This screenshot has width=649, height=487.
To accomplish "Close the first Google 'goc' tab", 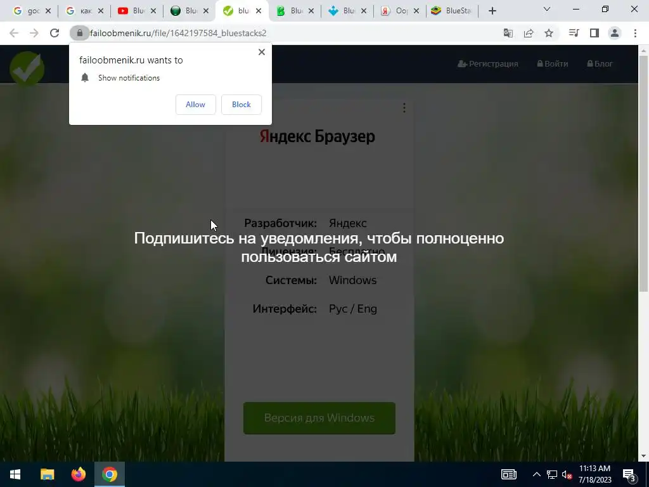I will pyautogui.click(x=48, y=11).
